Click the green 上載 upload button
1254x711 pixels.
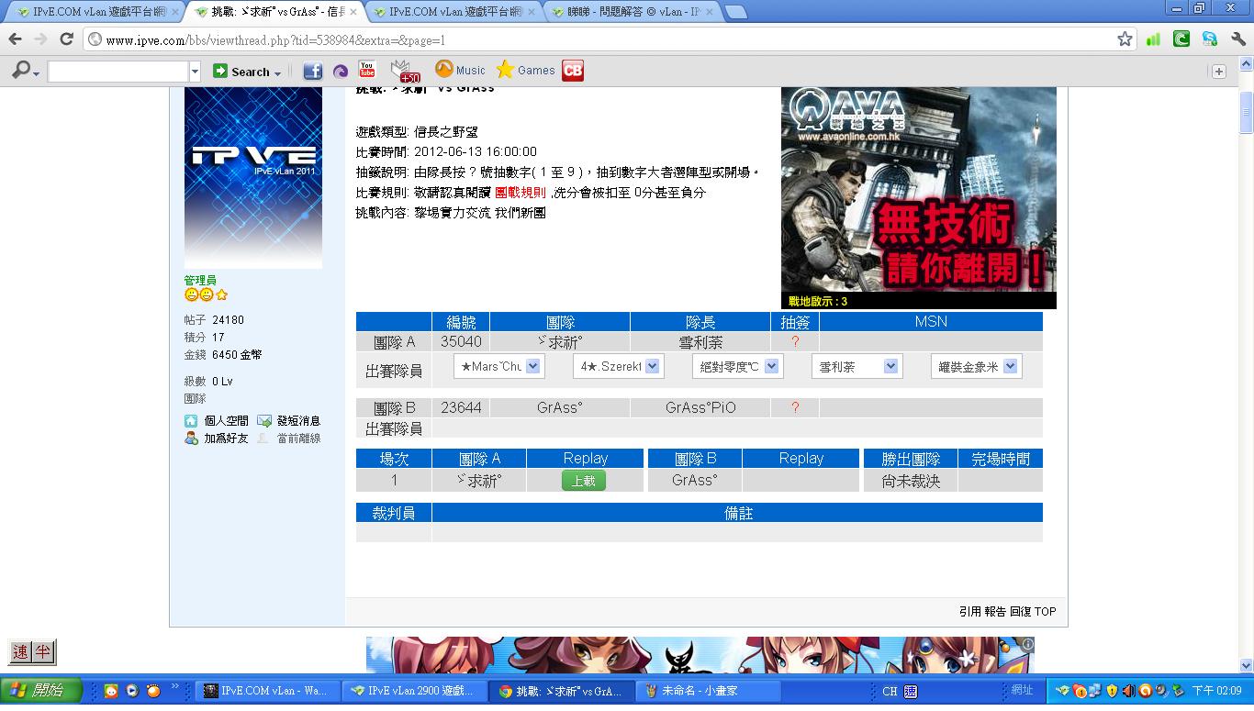click(584, 481)
